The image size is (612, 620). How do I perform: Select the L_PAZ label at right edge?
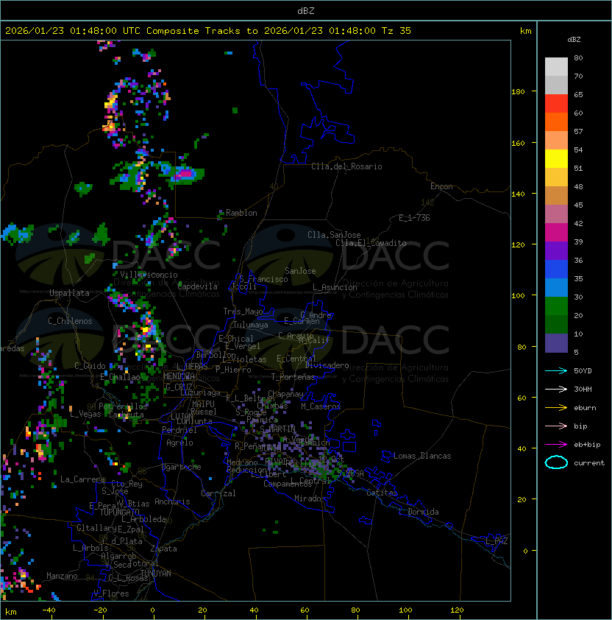pos(497,541)
